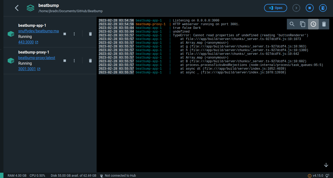Open port 443:3000 in browser
This screenshot has height=178, width=333.
coord(28,42)
